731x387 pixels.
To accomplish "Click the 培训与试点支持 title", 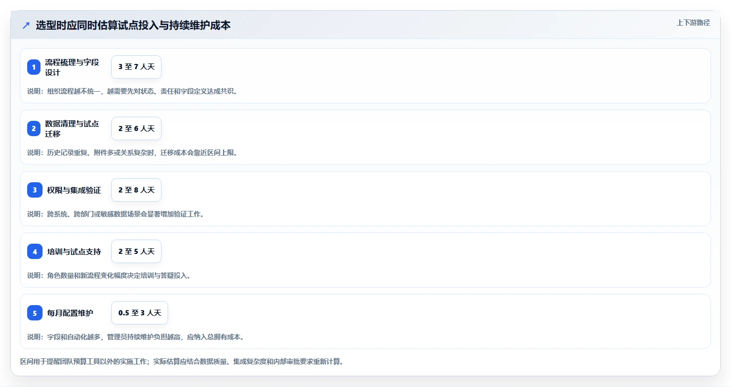I will [x=74, y=251].
